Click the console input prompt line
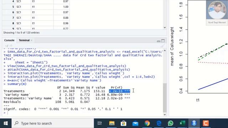This screenshot has width=228, height=128. 83,113
